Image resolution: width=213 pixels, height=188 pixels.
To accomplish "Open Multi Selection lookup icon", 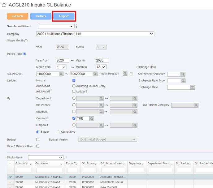I will (x=125, y=74).
